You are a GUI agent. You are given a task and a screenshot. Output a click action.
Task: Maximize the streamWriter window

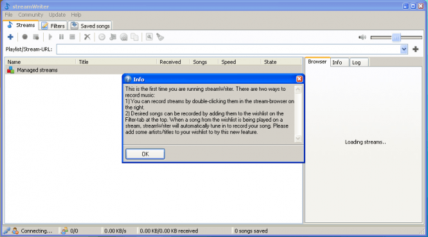(413, 6)
